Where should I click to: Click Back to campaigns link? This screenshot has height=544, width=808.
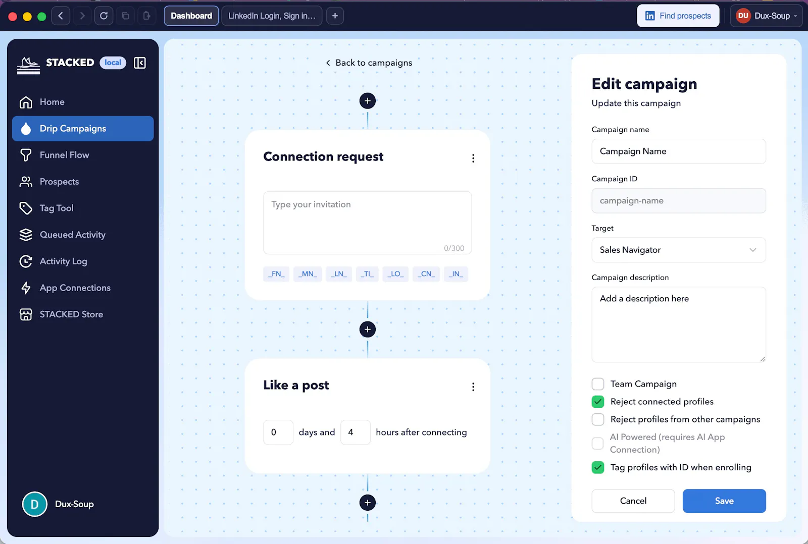pyautogui.click(x=369, y=63)
